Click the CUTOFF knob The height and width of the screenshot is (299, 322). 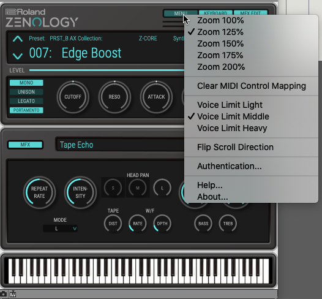tap(73, 97)
